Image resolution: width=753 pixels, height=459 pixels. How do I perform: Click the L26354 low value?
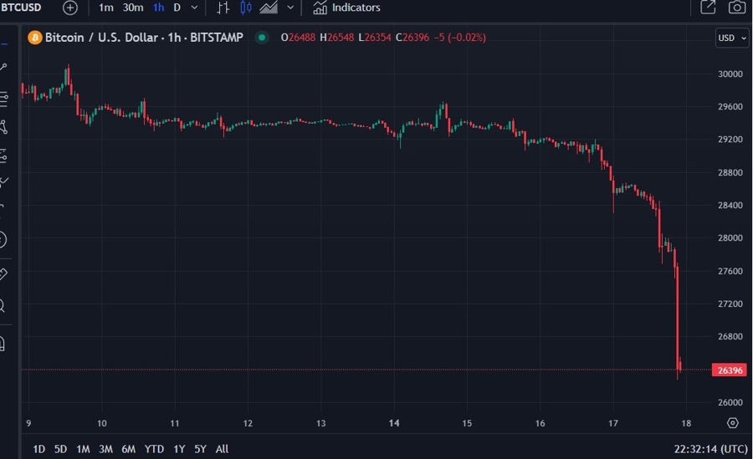375,38
